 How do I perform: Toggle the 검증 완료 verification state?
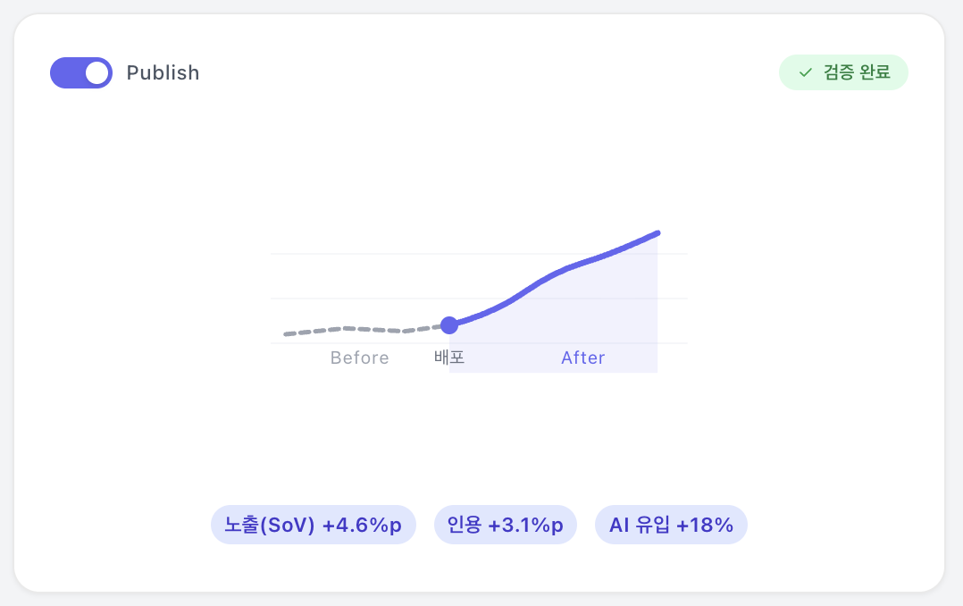(x=843, y=72)
